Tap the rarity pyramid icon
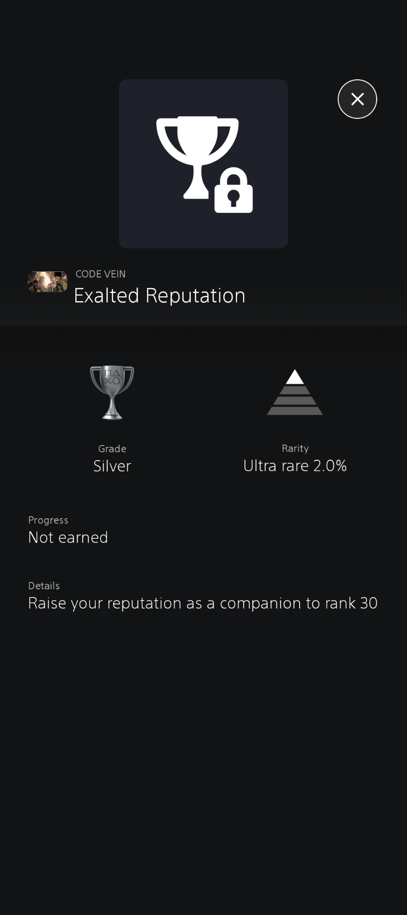407x915 pixels. tap(295, 393)
